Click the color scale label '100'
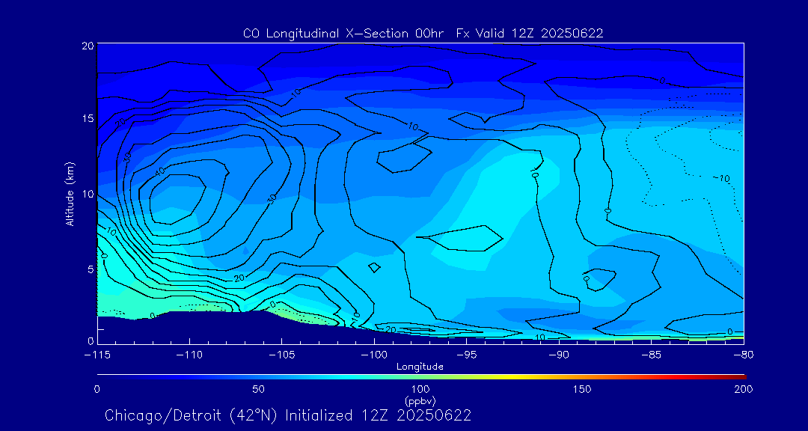 [x=420, y=389]
